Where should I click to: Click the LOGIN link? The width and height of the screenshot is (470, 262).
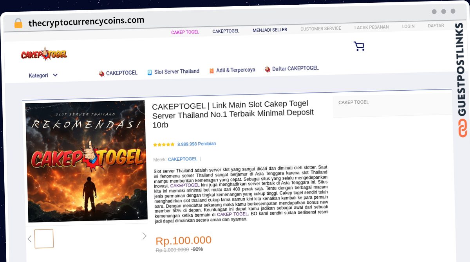(408, 27)
